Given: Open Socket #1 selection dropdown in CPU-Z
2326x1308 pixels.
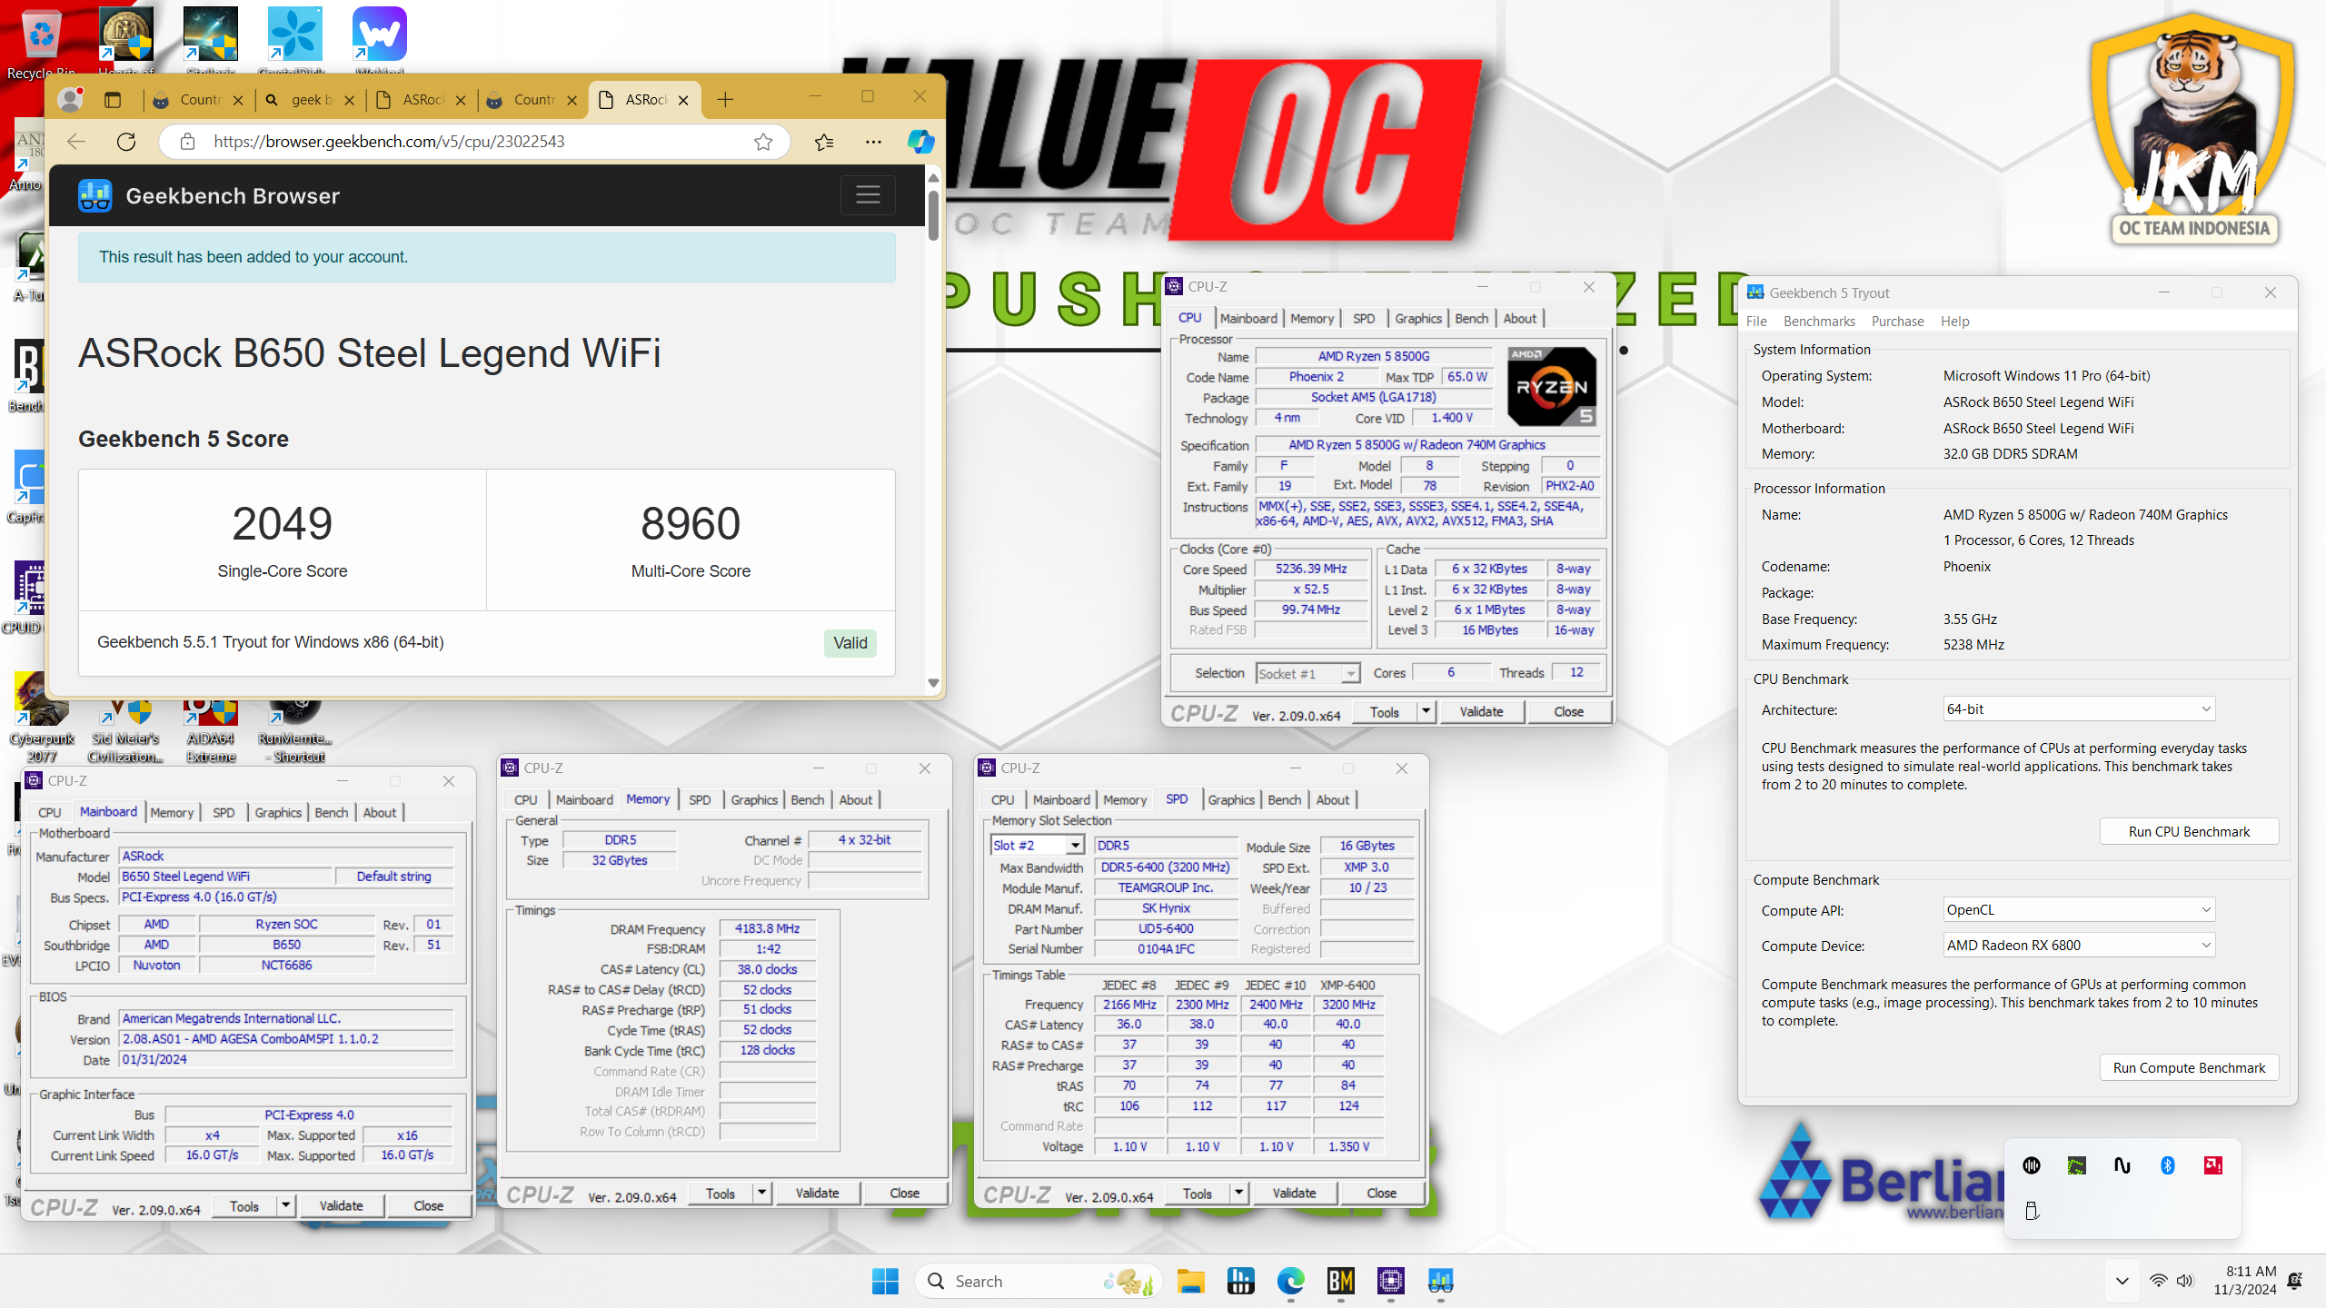Looking at the screenshot, I should point(1308,674).
